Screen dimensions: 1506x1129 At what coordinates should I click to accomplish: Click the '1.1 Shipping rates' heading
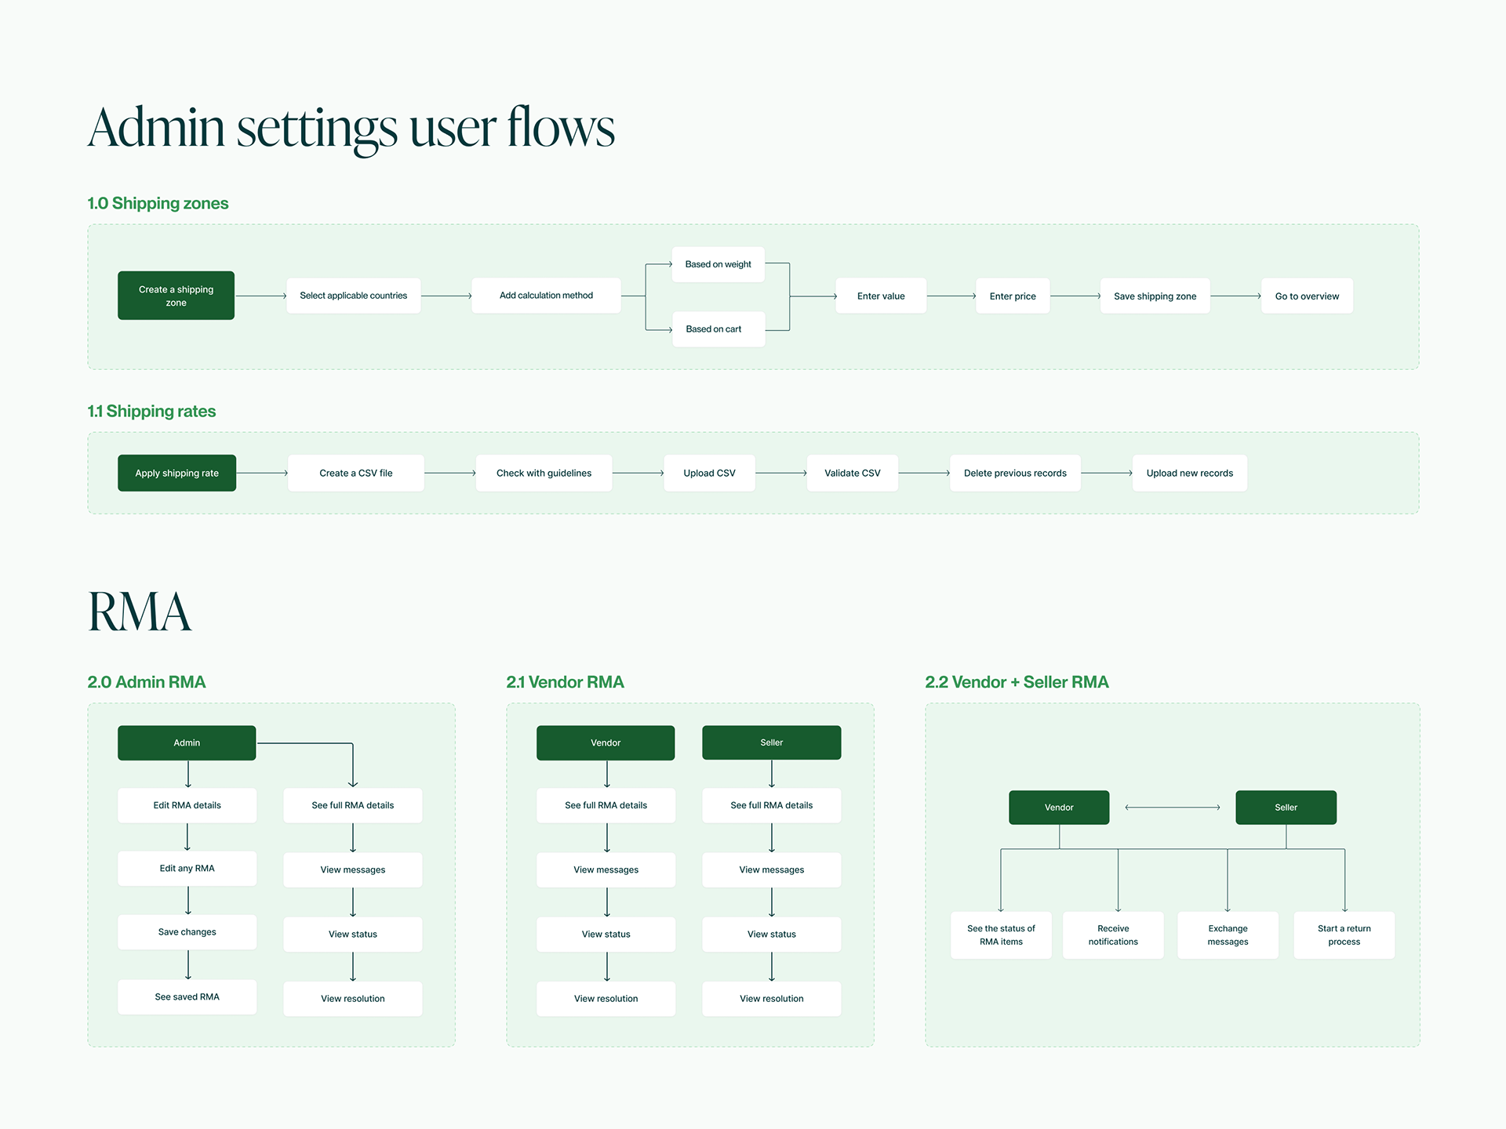pos(151,412)
